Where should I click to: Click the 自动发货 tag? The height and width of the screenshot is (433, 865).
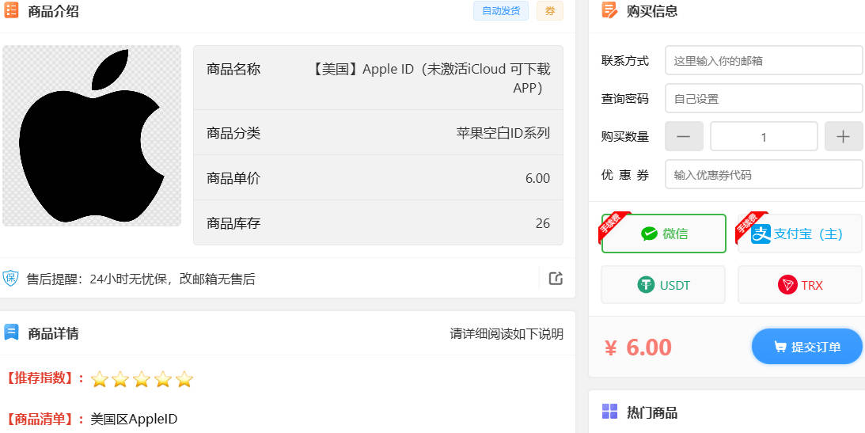pos(500,11)
